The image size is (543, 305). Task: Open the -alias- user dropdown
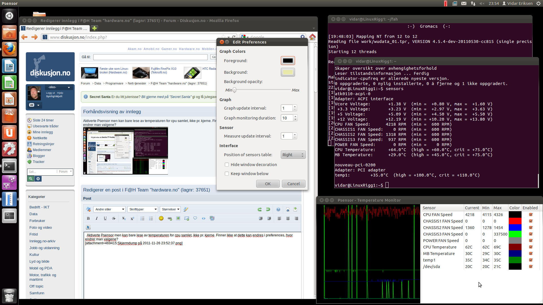59,87
